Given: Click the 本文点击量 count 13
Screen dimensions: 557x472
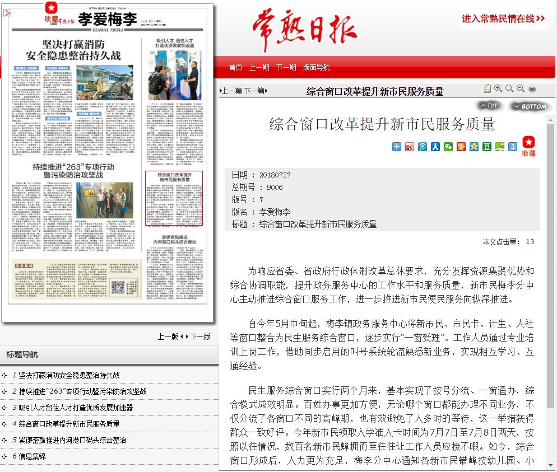Looking at the screenshot, I should click(530, 242).
